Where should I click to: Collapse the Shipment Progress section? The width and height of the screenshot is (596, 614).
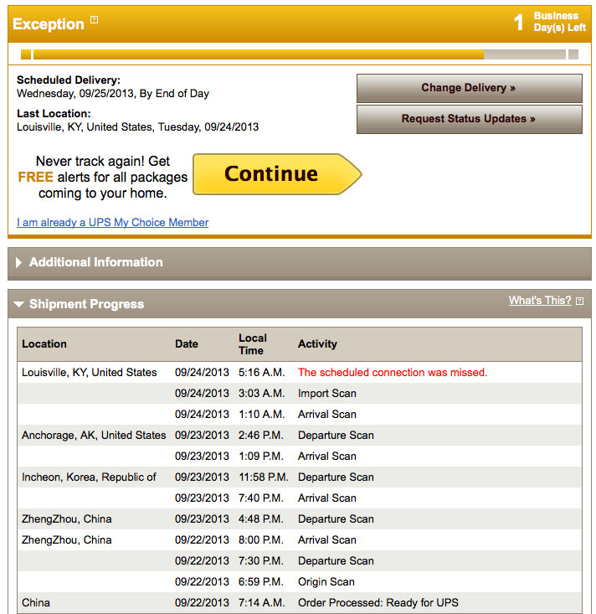(x=18, y=304)
